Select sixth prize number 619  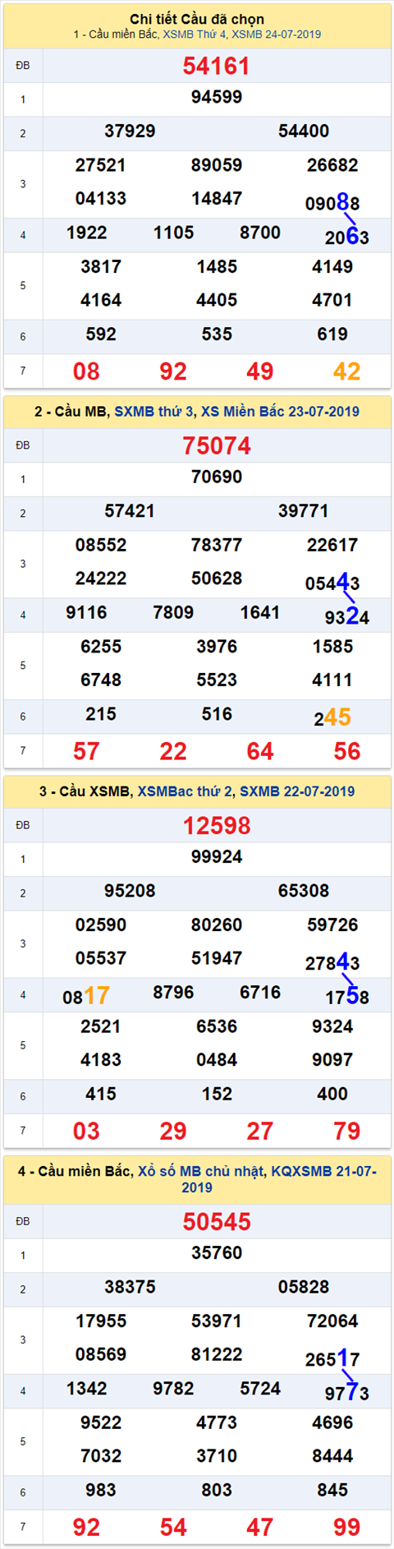pyautogui.click(x=332, y=334)
